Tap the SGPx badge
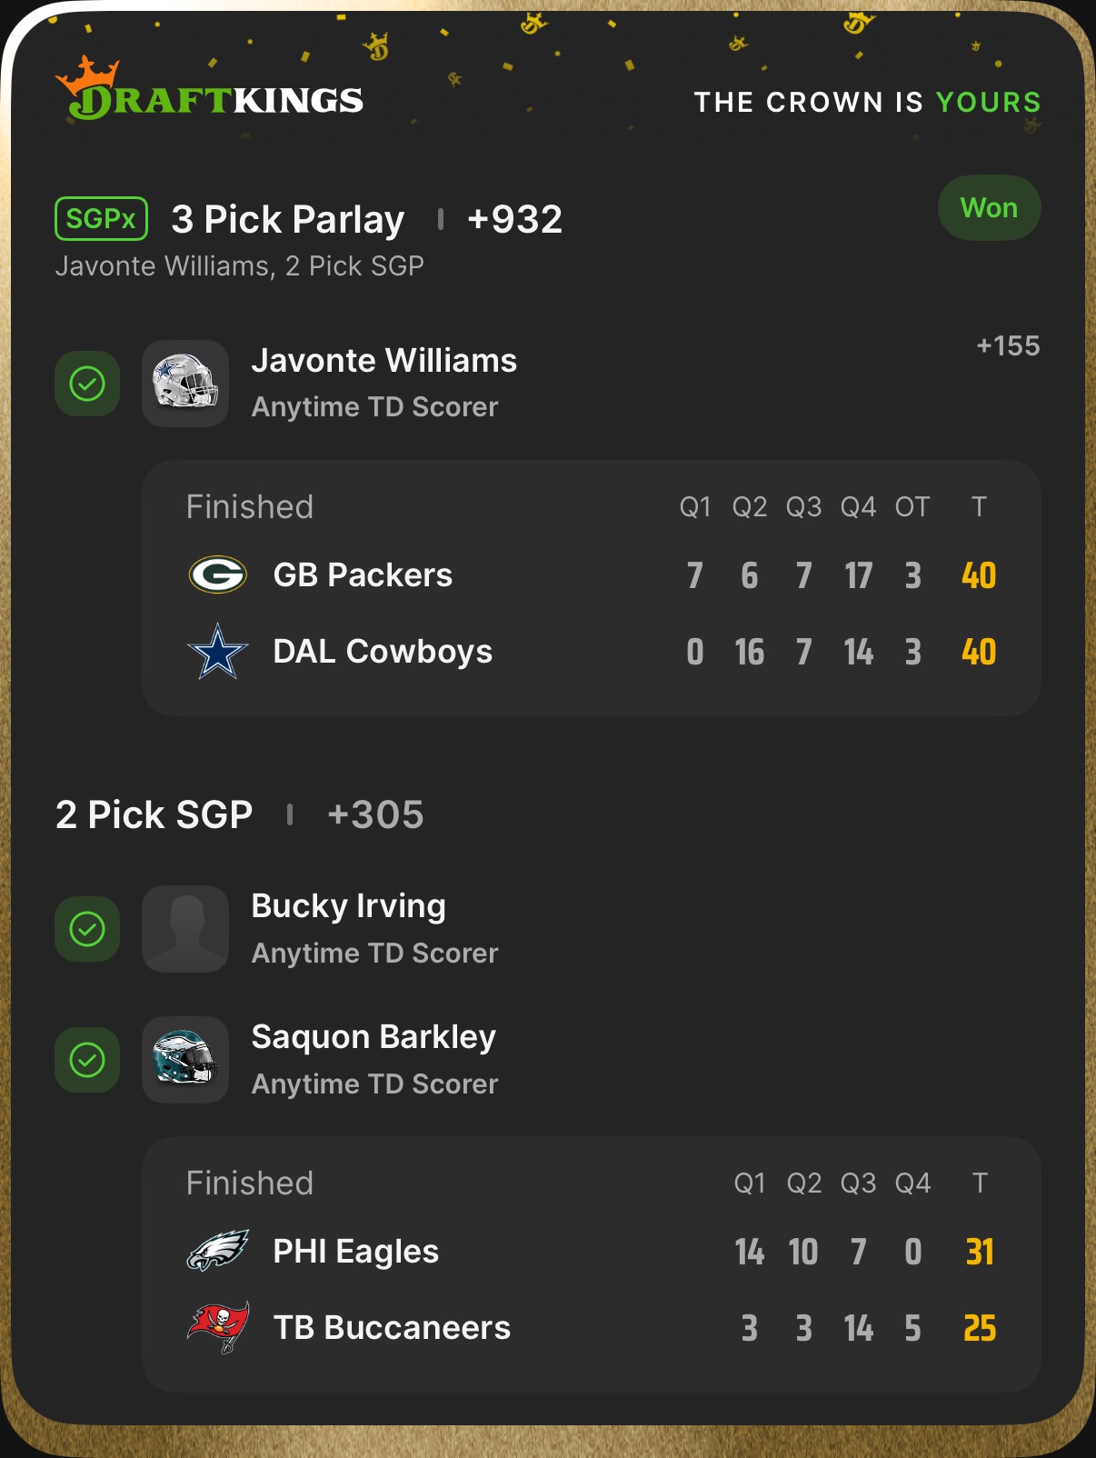Image resolution: width=1096 pixels, height=1458 pixels. tap(101, 219)
